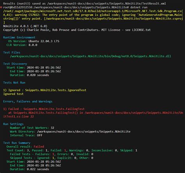
Task: Click the 'warning CS7022' text
Action: (27, 15)
